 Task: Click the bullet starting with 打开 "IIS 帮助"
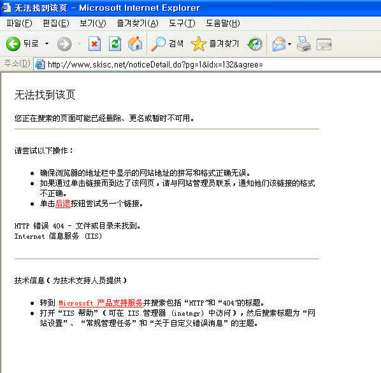coord(177,318)
